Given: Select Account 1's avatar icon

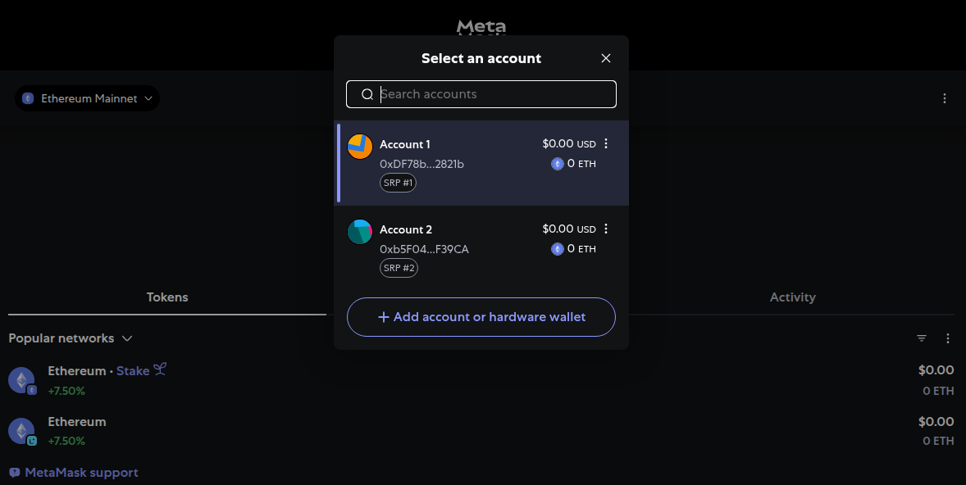Looking at the screenshot, I should click(359, 147).
